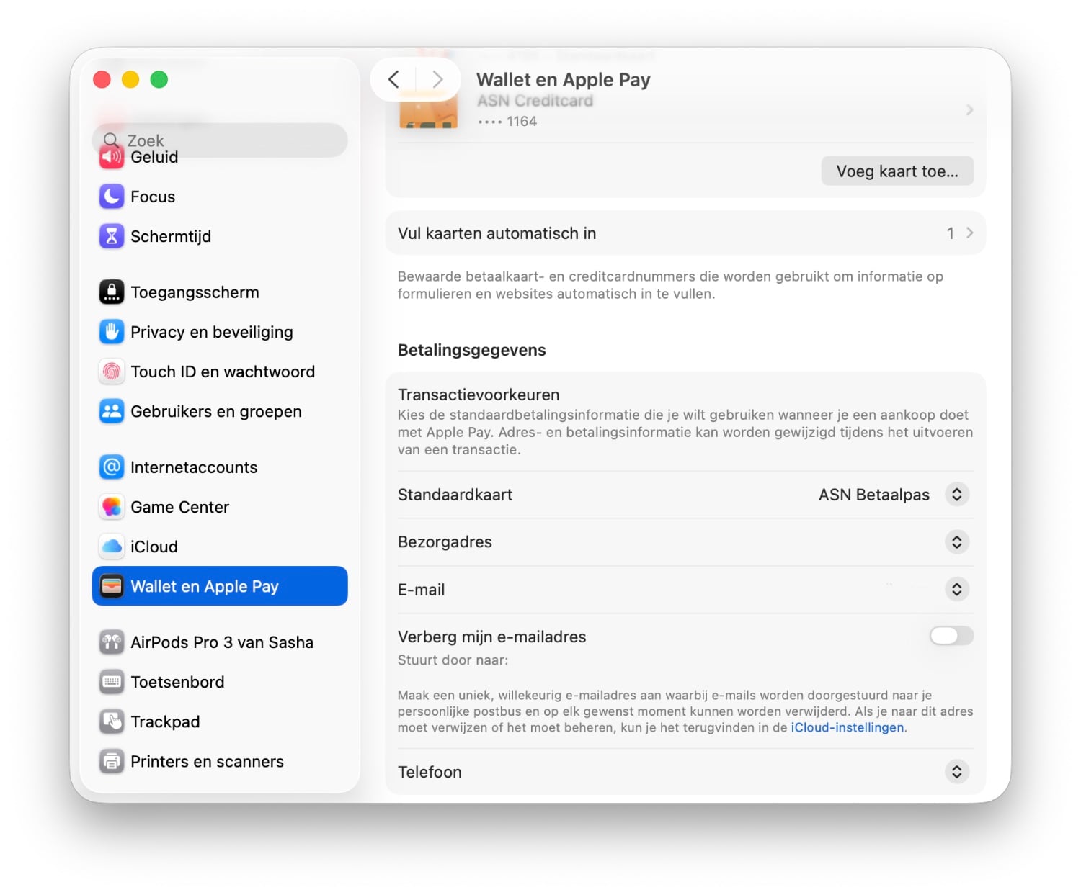The width and height of the screenshot is (1081, 895).
Task: Open the E-mail popup selector
Action: [x=956, y=590]
